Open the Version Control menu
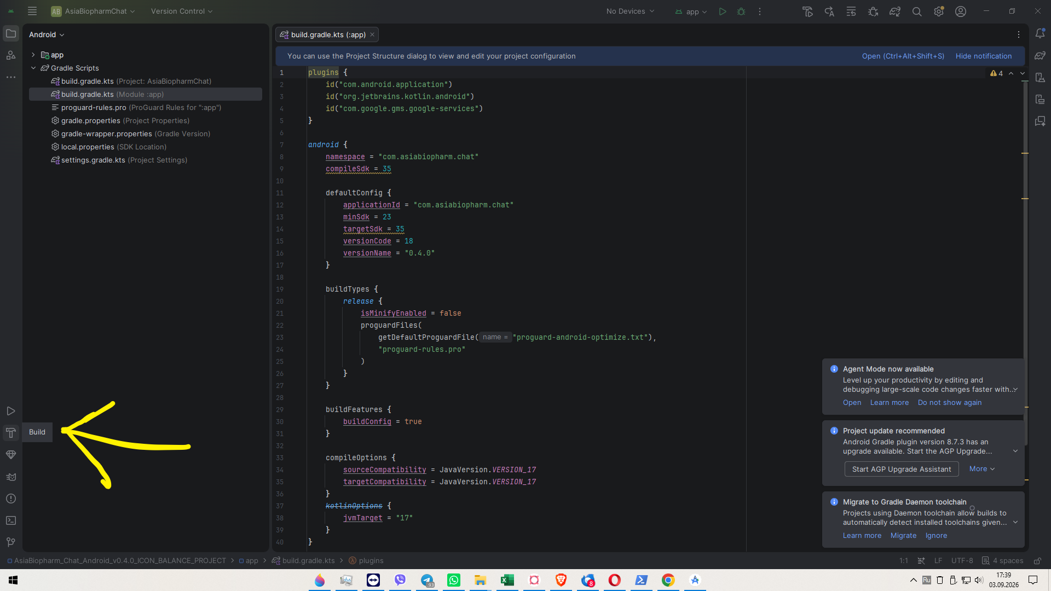 [x=182, y=11]
